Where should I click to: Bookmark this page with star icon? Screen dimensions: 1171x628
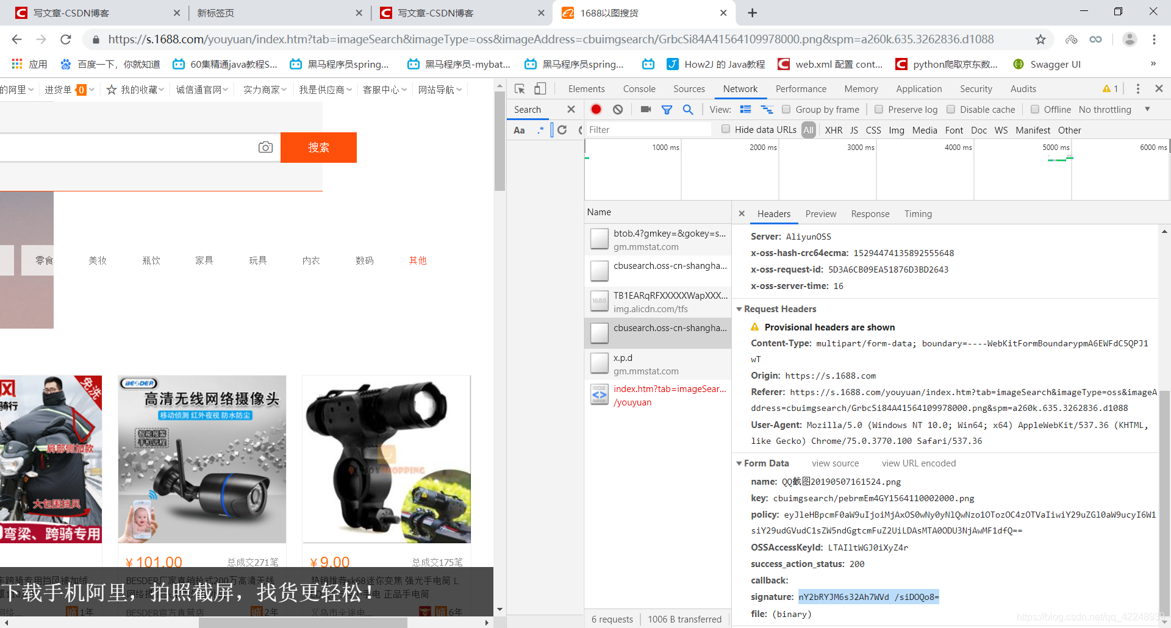coord(1040,40)
